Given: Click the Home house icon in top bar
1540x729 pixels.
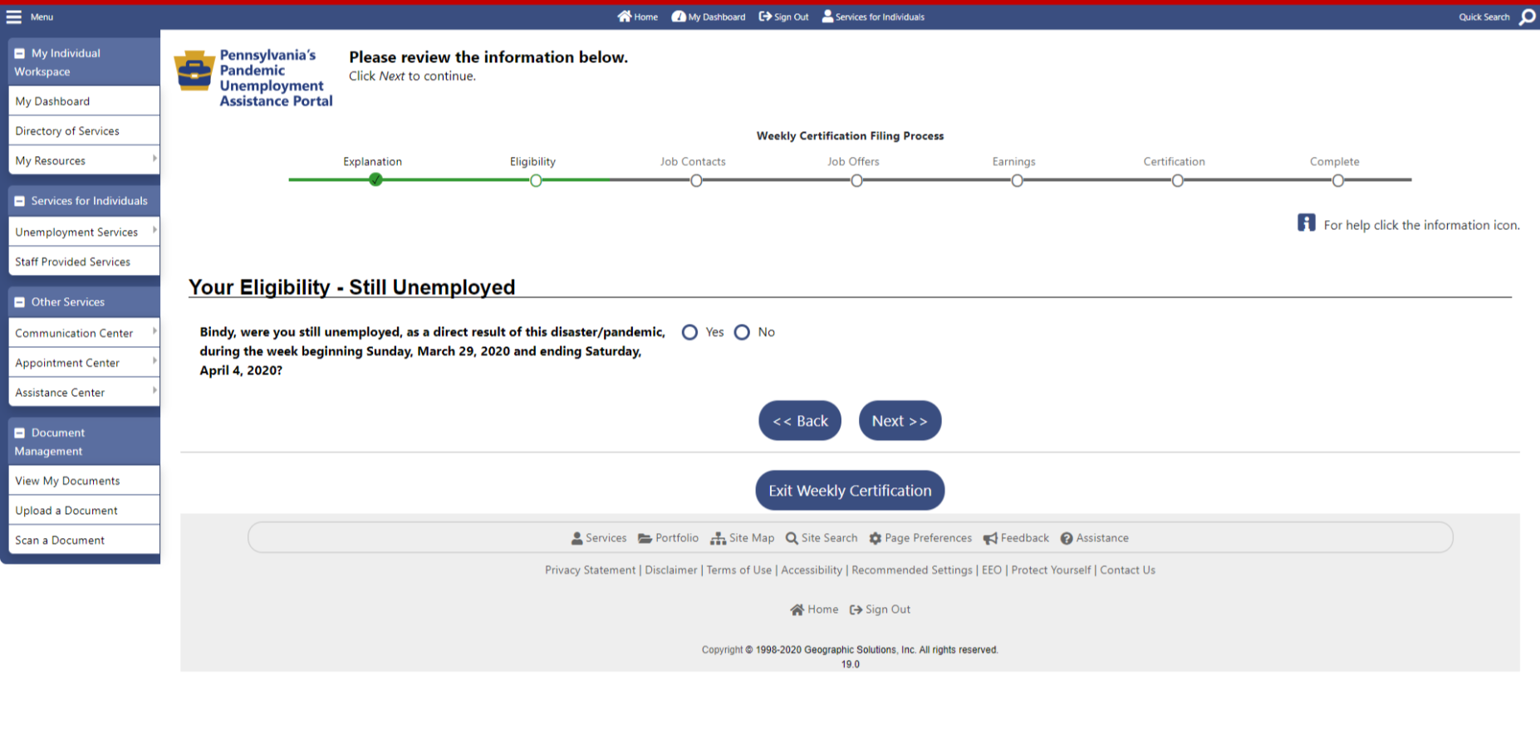Looking at the screenshot, I should (625, 17).
